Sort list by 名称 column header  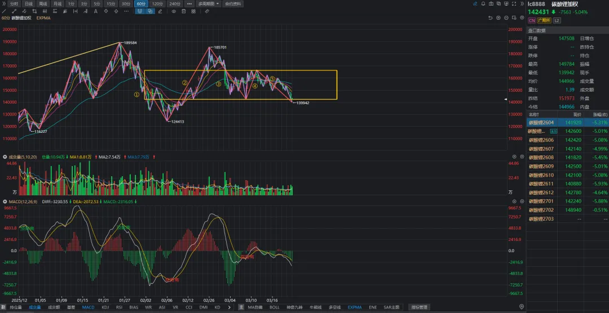click(533, 114)
